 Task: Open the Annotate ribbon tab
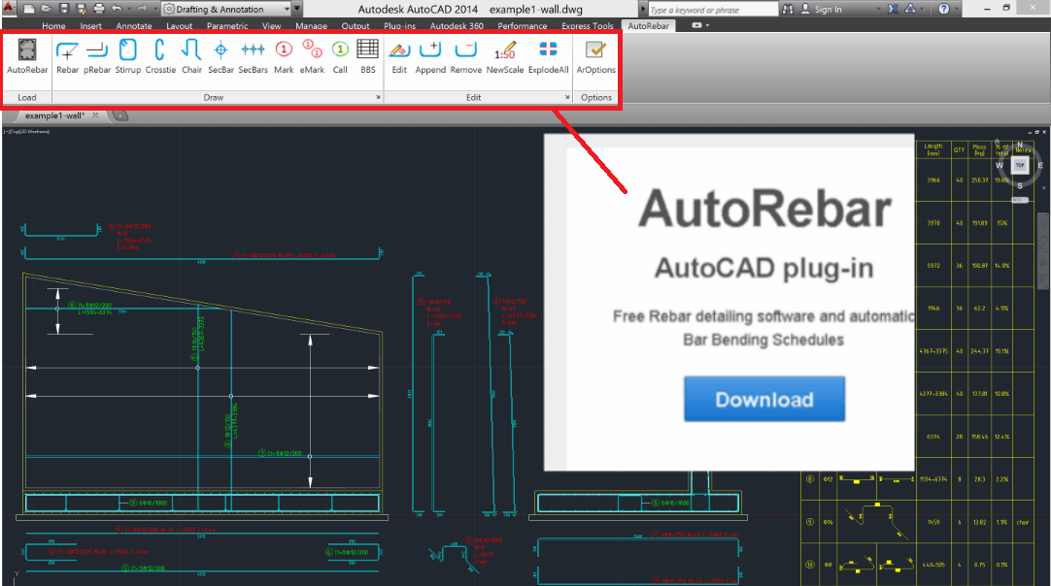coord(134,26)
